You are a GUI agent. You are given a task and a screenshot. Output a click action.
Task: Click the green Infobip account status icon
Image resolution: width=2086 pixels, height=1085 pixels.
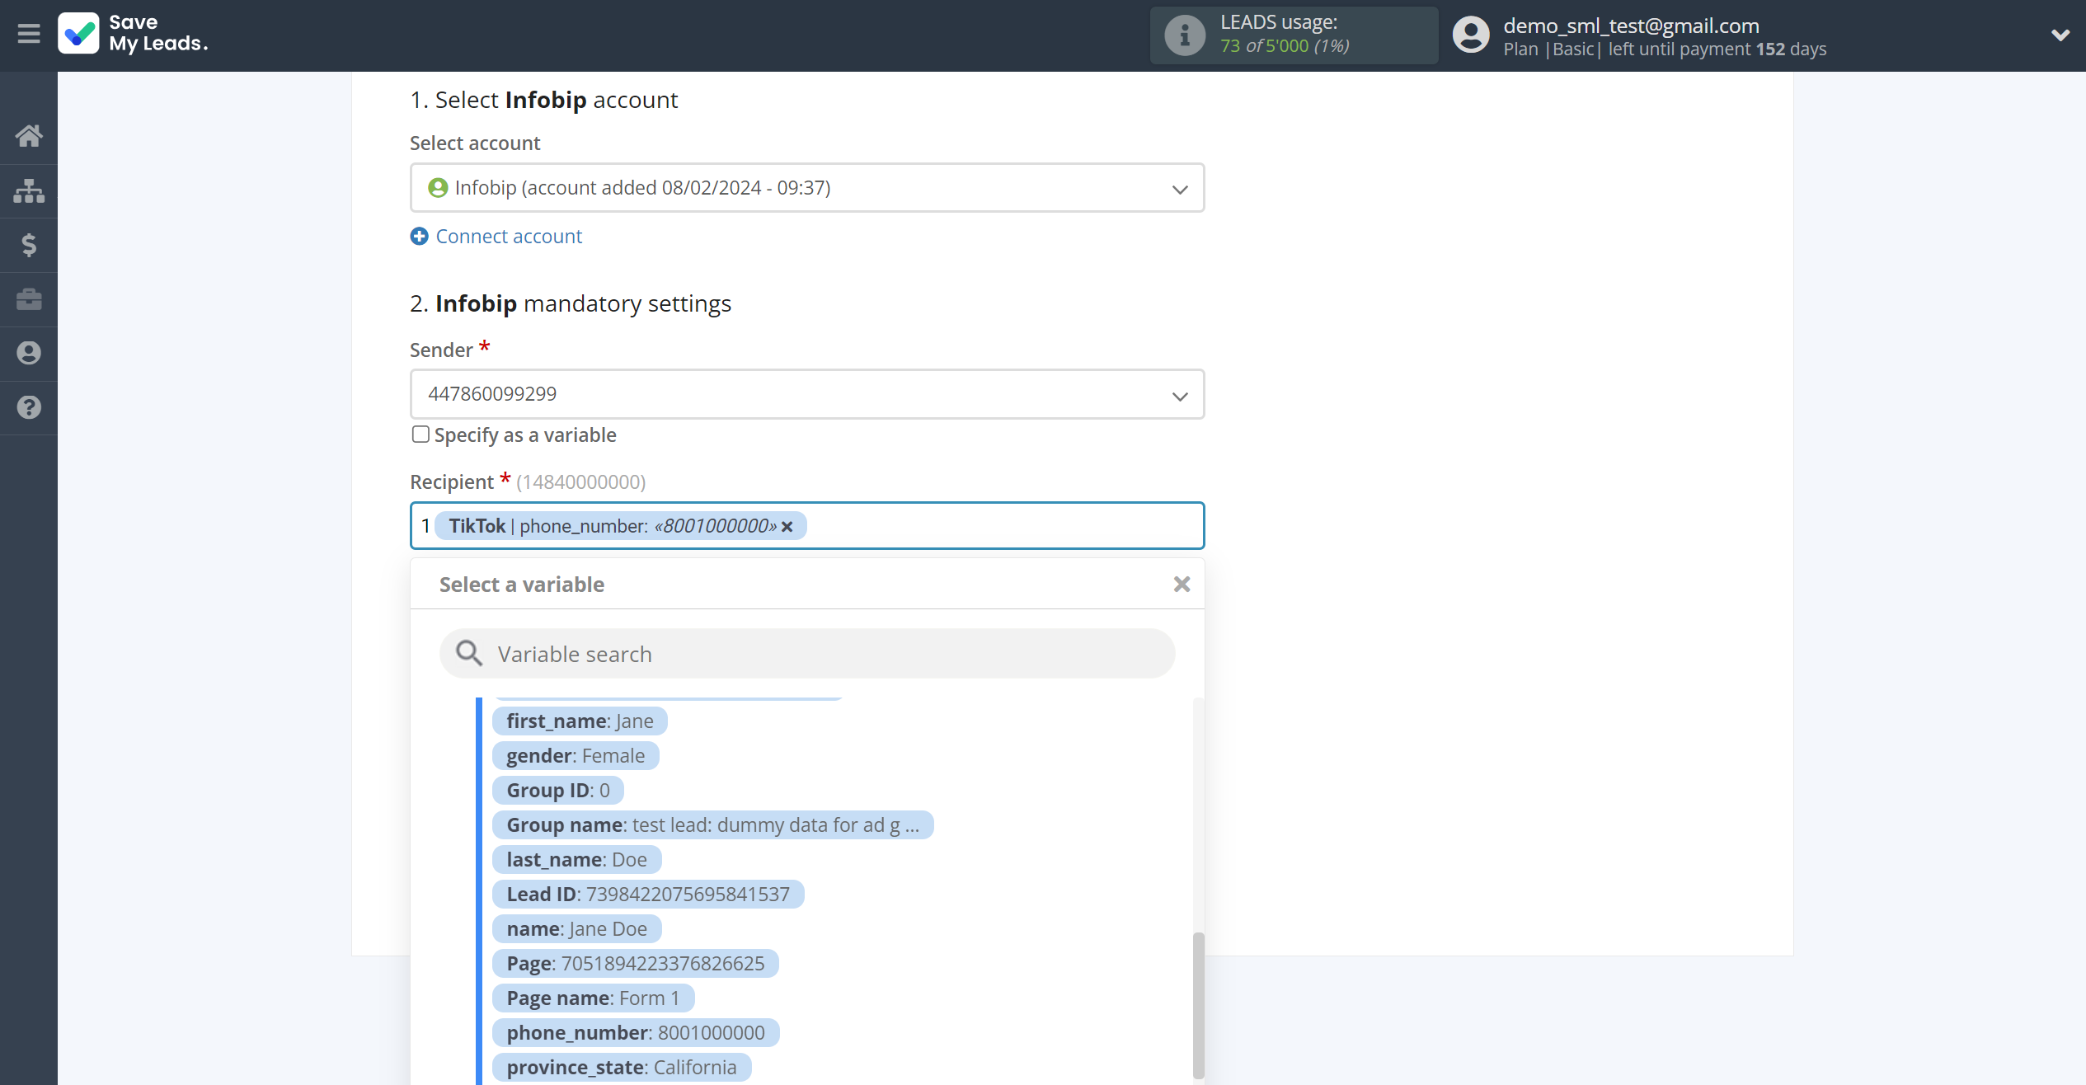[438, 188]
